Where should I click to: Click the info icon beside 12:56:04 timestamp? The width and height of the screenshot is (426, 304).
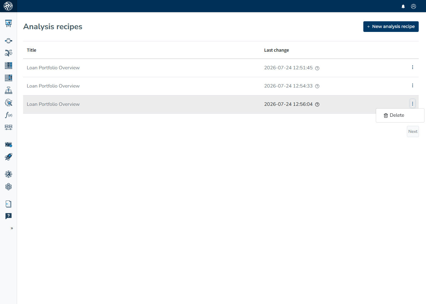coord(317,105)
